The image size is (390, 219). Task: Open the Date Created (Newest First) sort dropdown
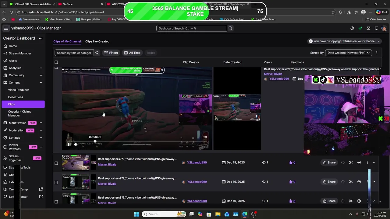coord(349,53)
